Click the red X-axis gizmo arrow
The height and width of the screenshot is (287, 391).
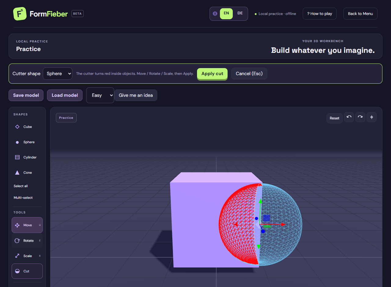pos(283,224)
